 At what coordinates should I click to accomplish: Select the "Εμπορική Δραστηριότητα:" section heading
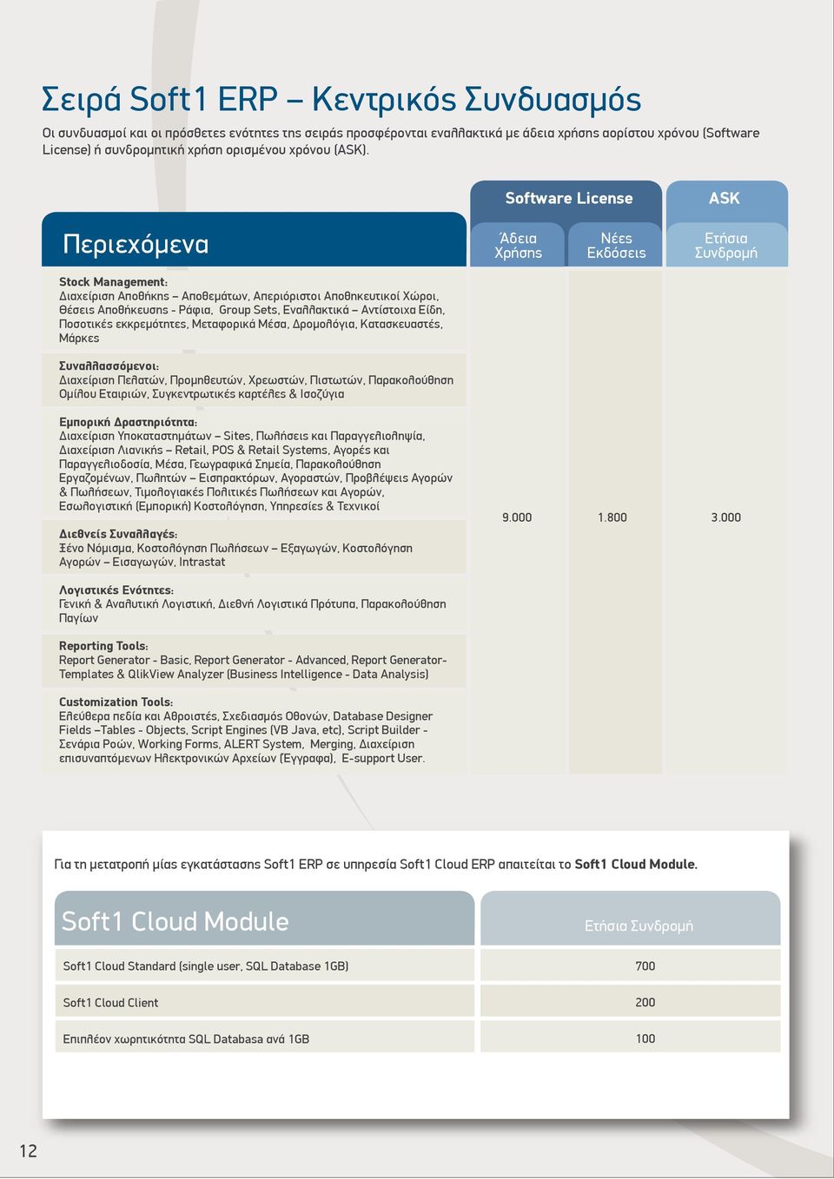point(128,422)
